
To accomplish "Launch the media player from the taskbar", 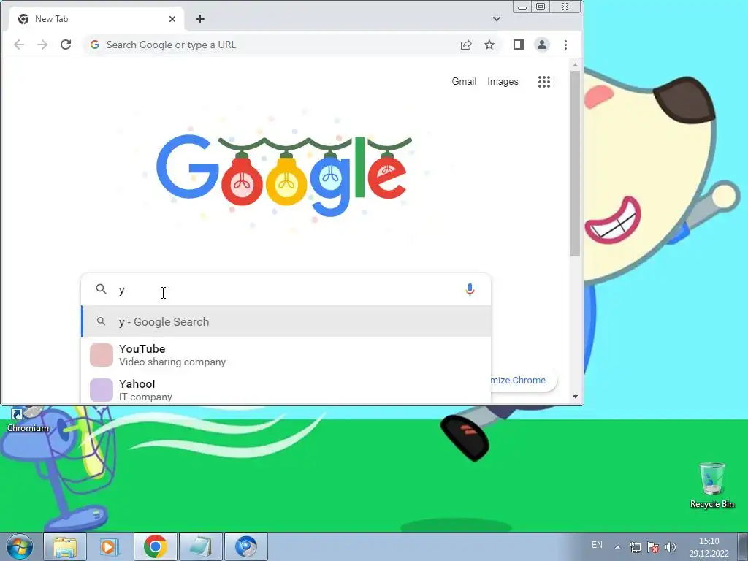I will pyautogui.click(x=110, y=546).
